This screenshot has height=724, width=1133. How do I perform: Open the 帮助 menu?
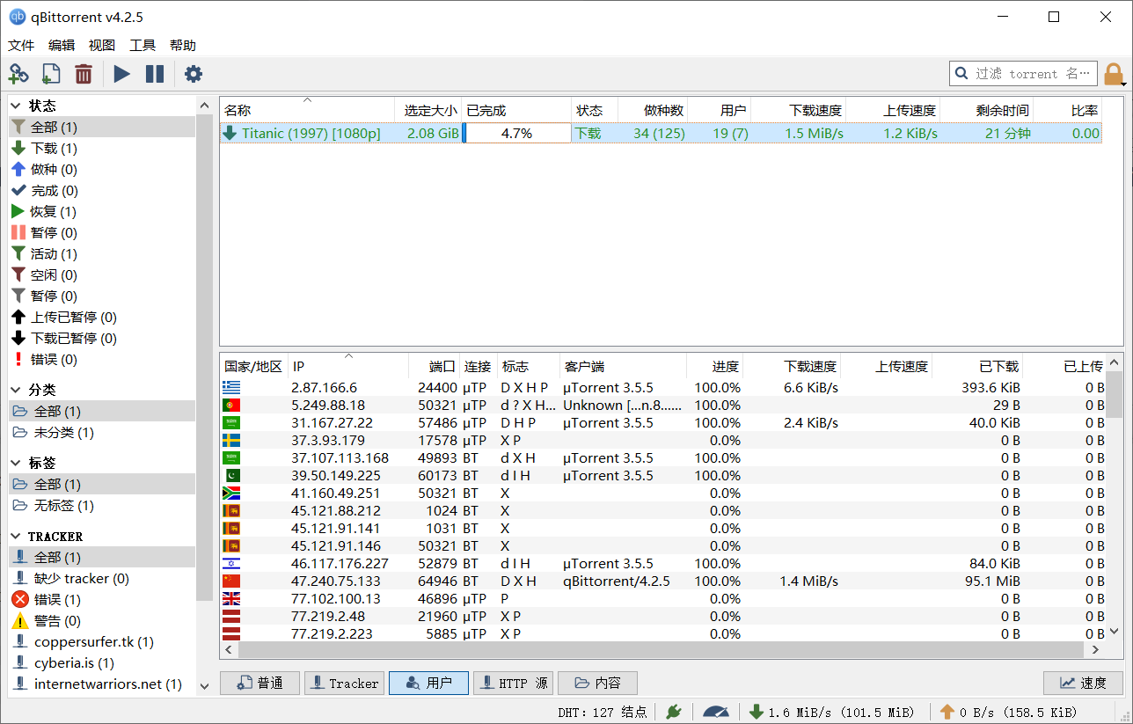click(x=183, y=46)
